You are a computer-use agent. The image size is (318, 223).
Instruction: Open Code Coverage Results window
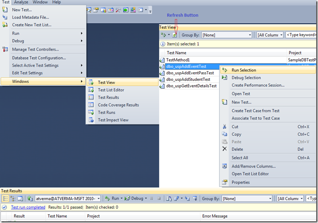(118, 105)
